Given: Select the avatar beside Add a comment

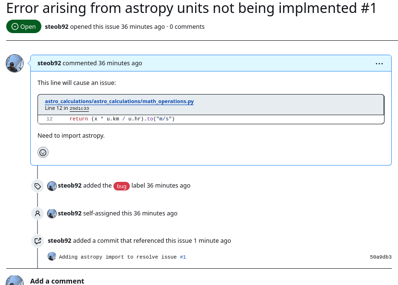Looking at the screenshot, I should tap(14, 281).
